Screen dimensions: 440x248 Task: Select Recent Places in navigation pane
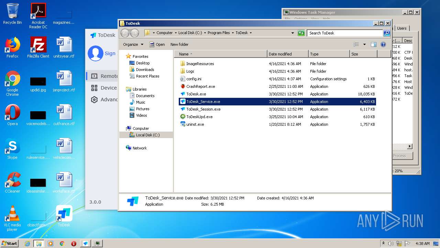click(x=144, y=76)
